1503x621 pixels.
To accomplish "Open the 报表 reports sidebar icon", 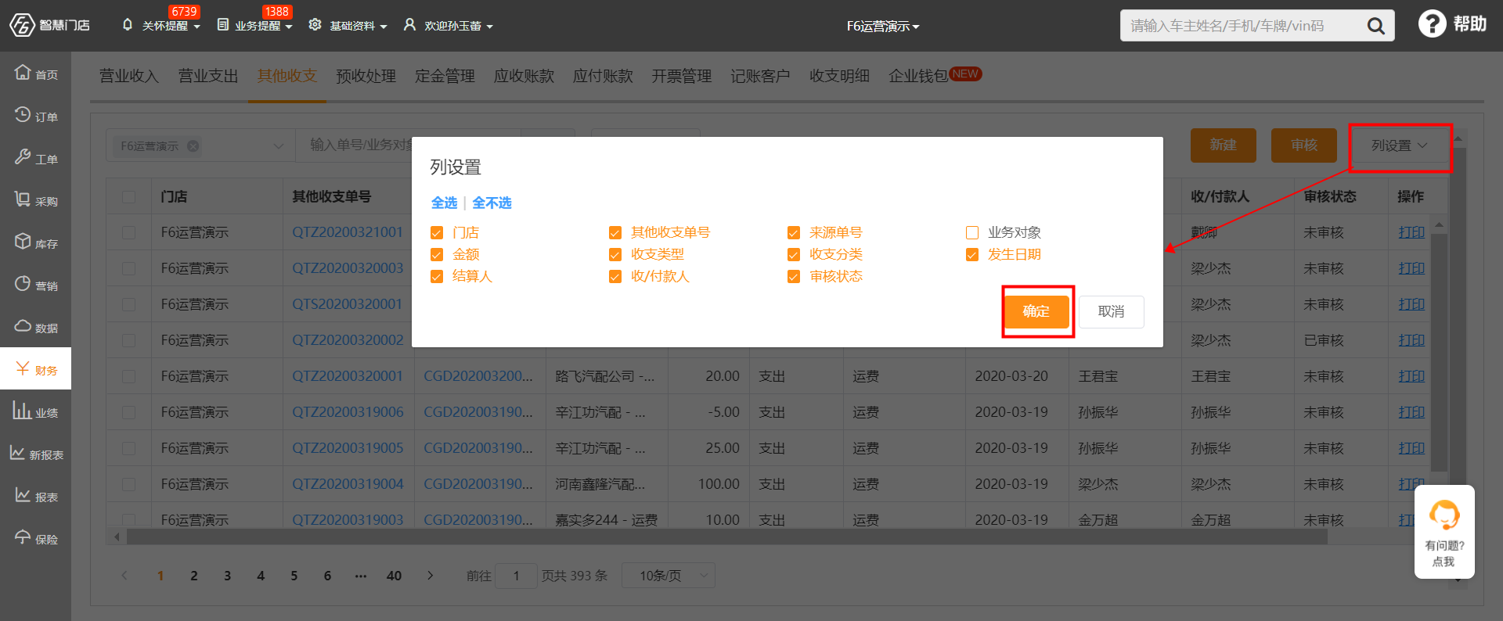I will tap(23, 495).
